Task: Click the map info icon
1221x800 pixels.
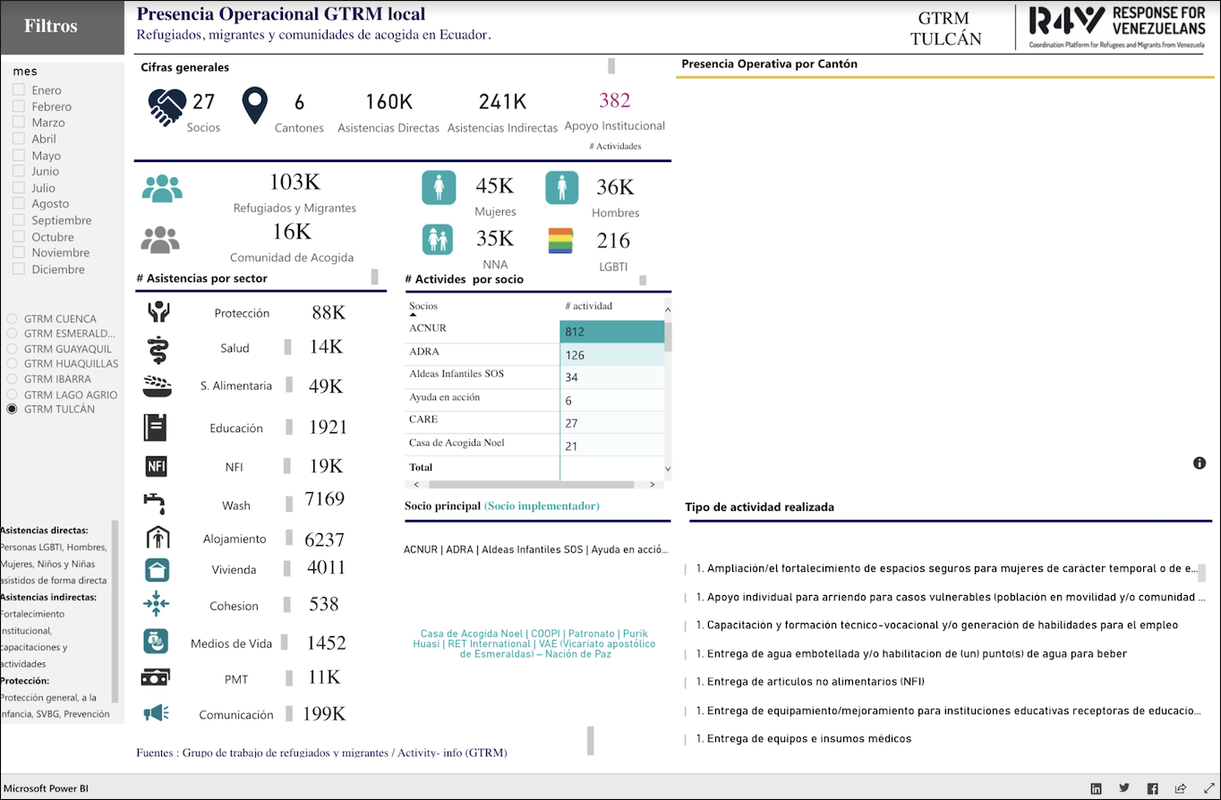Action: tap(1200, 463)
